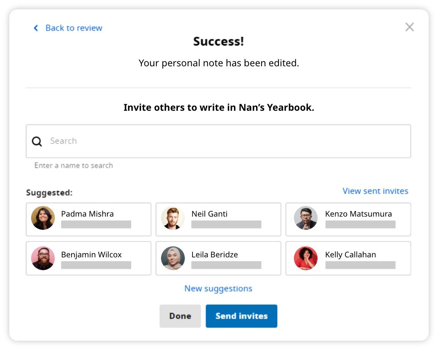Click the magnifying glass search icon
The width and height of the screenshot is (438, 350).
click(x=37, y=141)
